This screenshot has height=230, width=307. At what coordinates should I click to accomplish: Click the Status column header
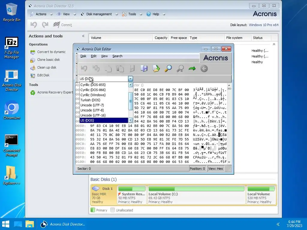tap(261, 38)
